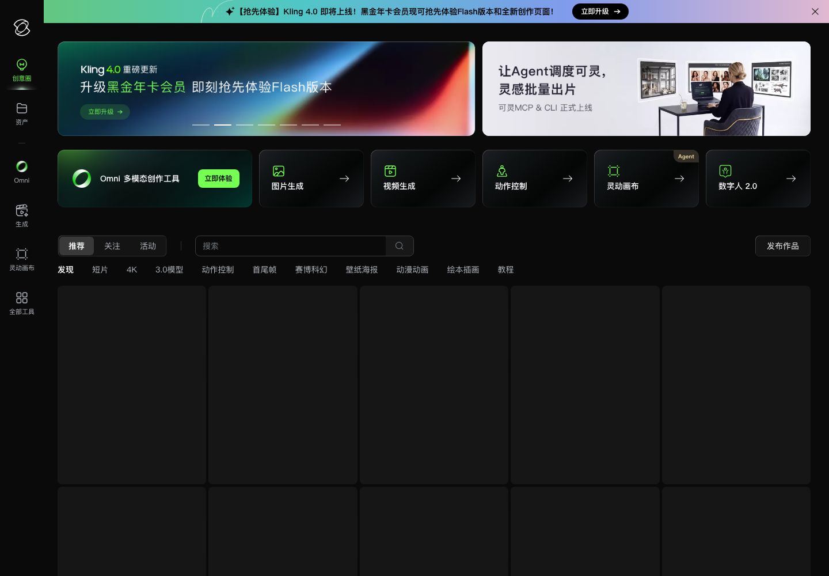The image size is (829, 576).
Task: Open the 资产 folder icon
Action: [x=22, y=108]
